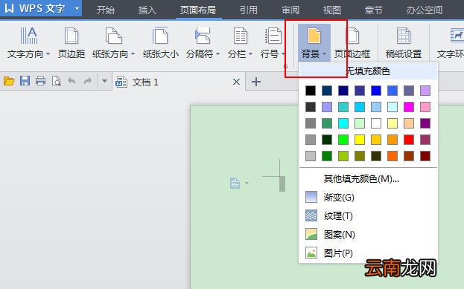Pick the black color swatch
Image resolution: width=464 pixels, height=289 pixels.
pyautogui.click(x=311, y=91)
